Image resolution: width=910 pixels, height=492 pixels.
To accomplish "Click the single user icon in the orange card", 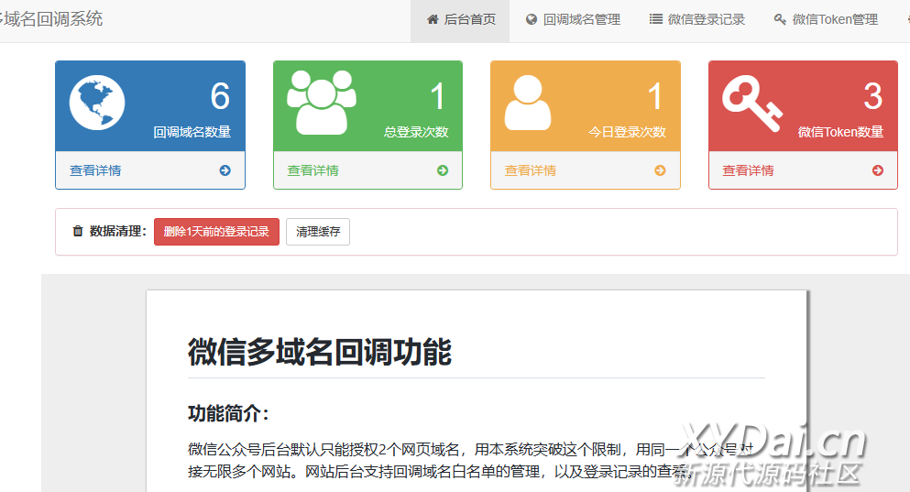I will 528,102.
